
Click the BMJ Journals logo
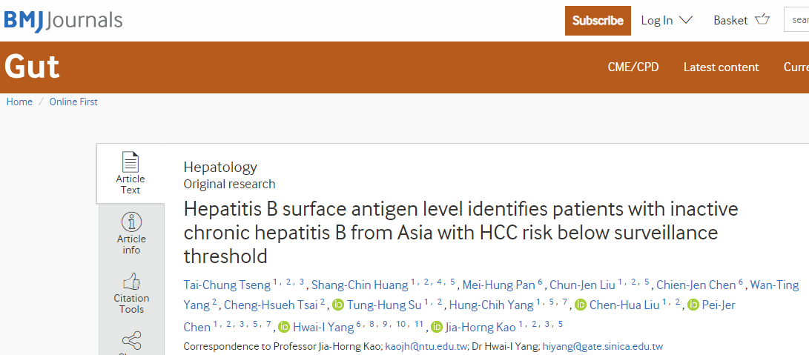pyautogui.click(x=63, y=21)
